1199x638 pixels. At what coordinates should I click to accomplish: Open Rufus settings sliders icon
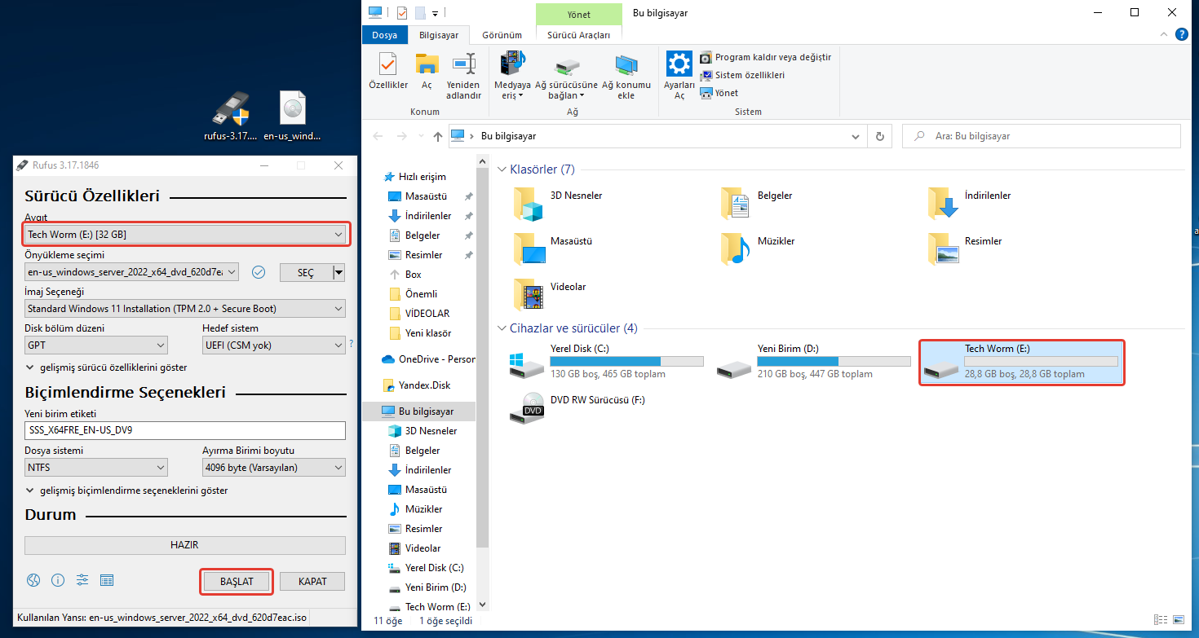[82, 580]
